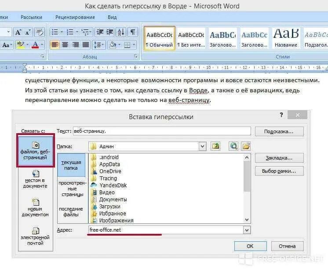Open the multilevel list button

86,32
